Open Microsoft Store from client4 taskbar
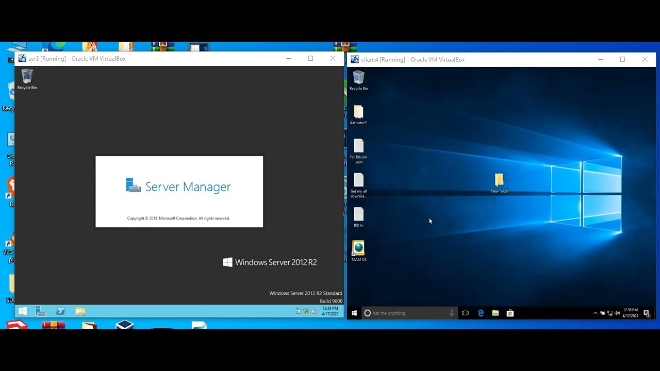This screenshot has width=660, height=371. click(510, 313)
